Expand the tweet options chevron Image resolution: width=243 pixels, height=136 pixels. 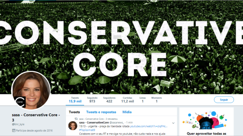173,123
